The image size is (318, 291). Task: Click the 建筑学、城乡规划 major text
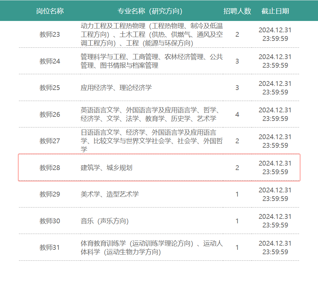[106, 168]
